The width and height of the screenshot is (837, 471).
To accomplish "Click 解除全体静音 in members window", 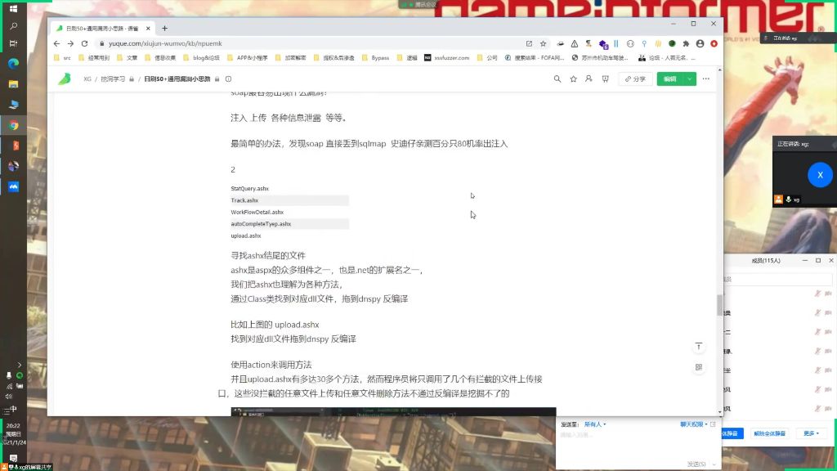I will pyautogui.click(x=769, y=433).
